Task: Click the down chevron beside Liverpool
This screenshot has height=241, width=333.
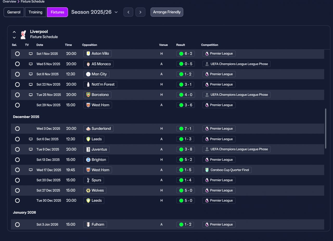Action: pyautogui.click(x=14, y=37)
